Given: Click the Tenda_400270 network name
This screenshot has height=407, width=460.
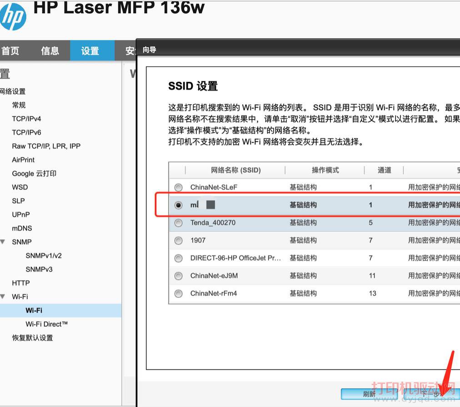Looking at the screenshot, I should 213,223.
